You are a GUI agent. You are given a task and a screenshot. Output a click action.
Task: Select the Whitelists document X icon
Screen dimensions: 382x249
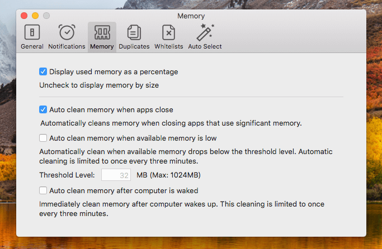point(168,32)
